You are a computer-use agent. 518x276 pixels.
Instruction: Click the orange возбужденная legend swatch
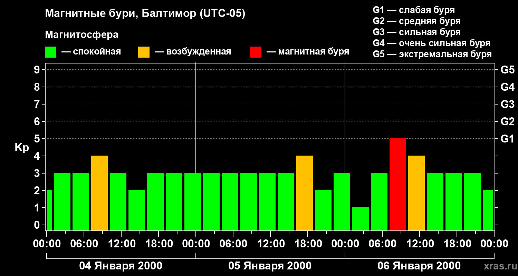(x=144, y=52)
